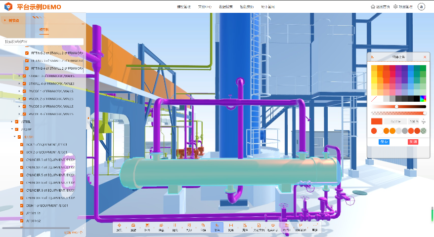Click the blue 保存 button in color panel

coord(384,142)
